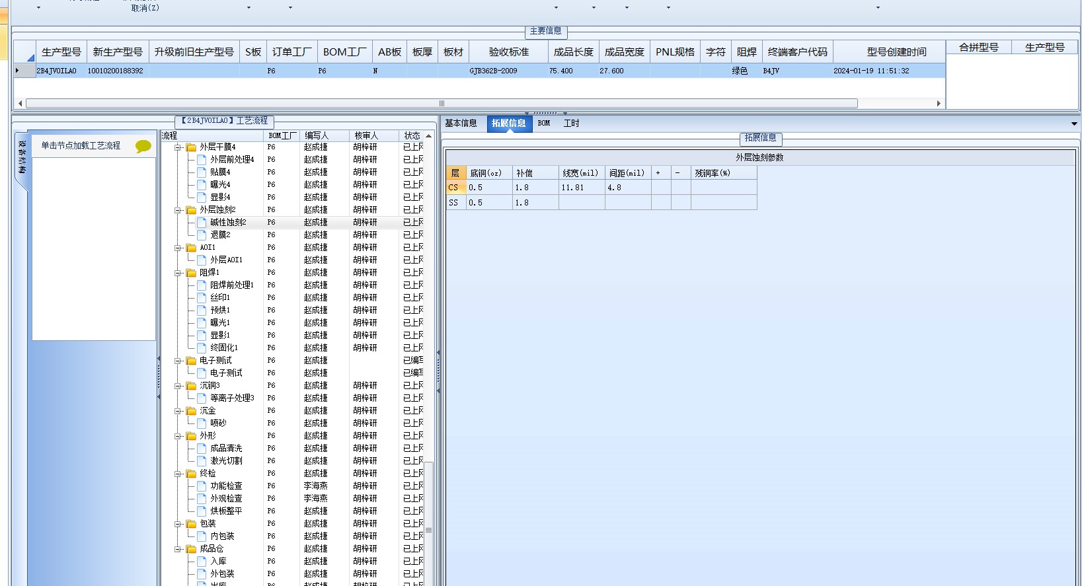Click the folder icon of AOI1

click(x=191, y=248)
